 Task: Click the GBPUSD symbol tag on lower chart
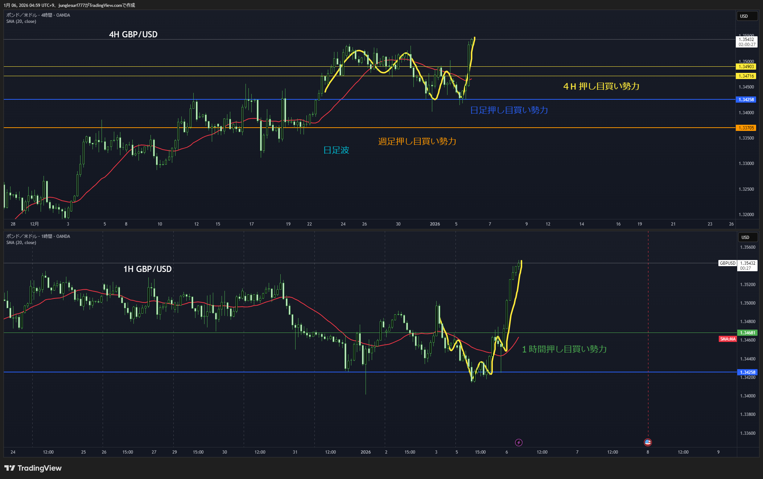727,263
